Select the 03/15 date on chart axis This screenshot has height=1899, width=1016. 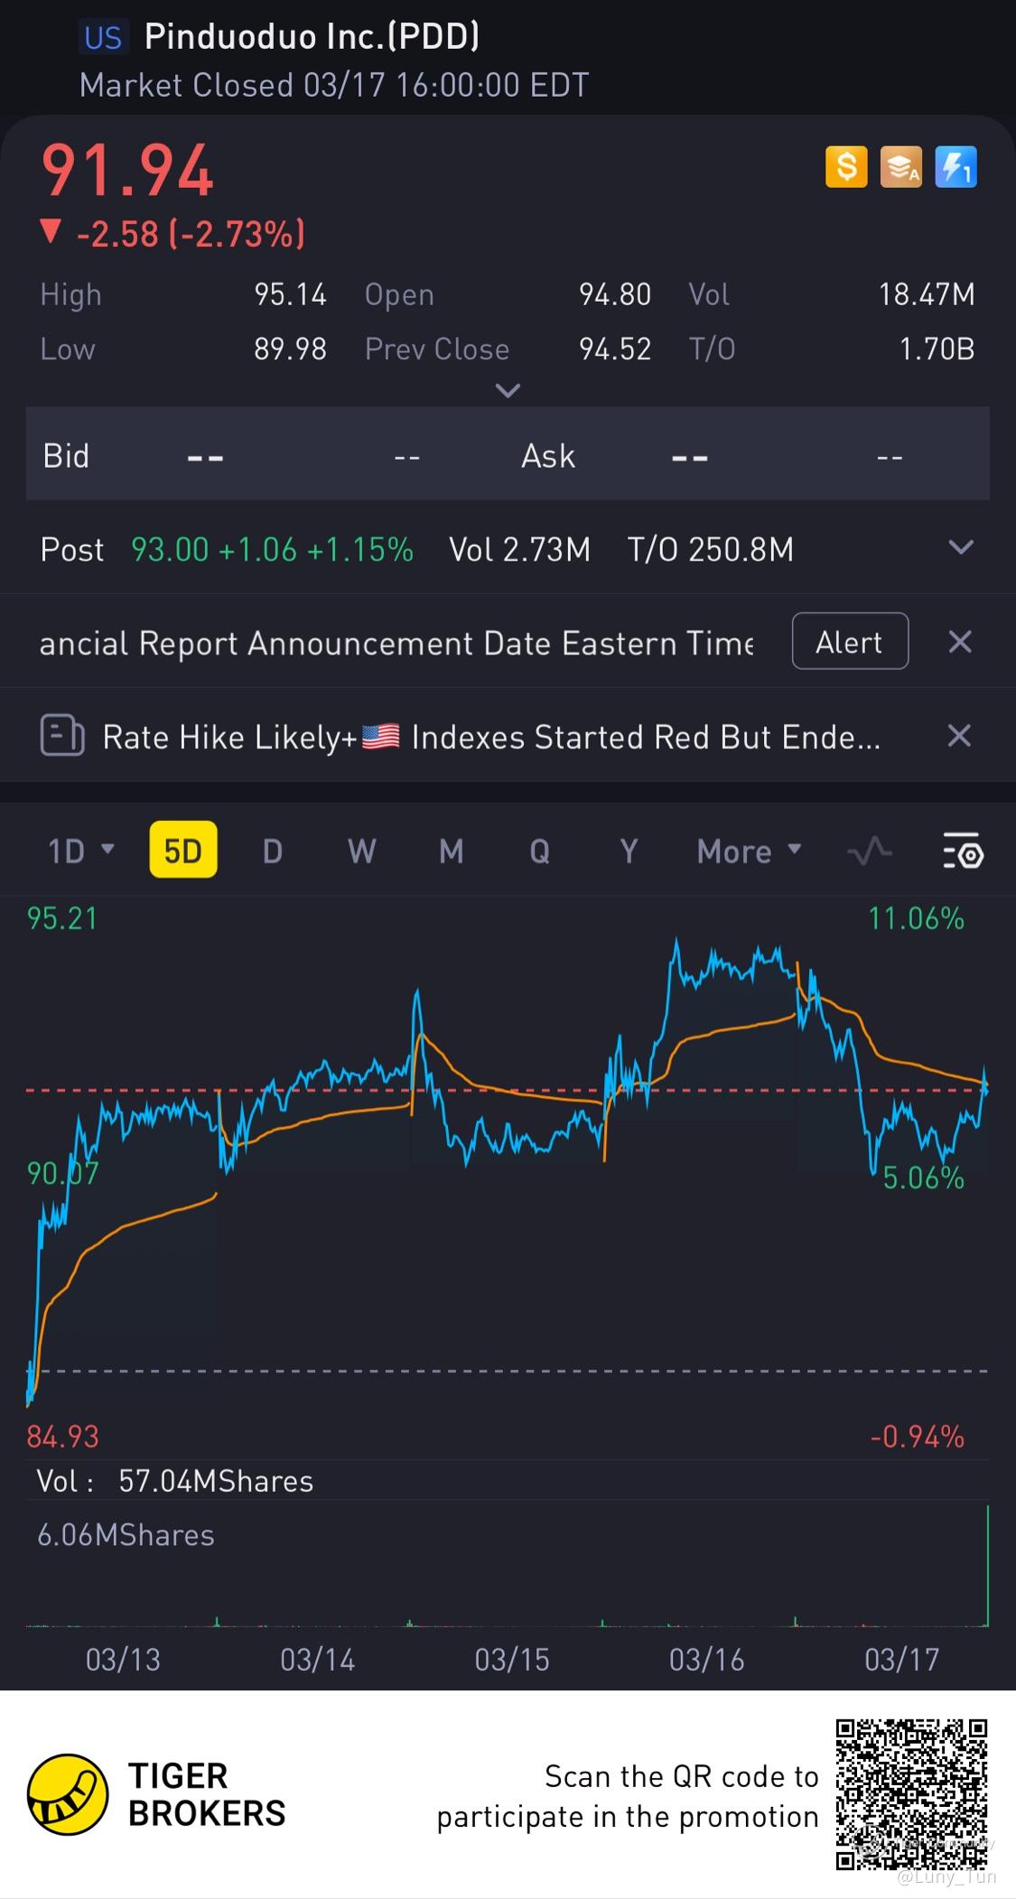(x=512, y=1659)
